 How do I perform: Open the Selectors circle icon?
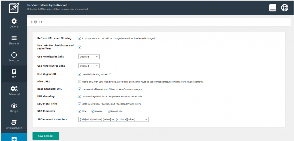point(14,55)
